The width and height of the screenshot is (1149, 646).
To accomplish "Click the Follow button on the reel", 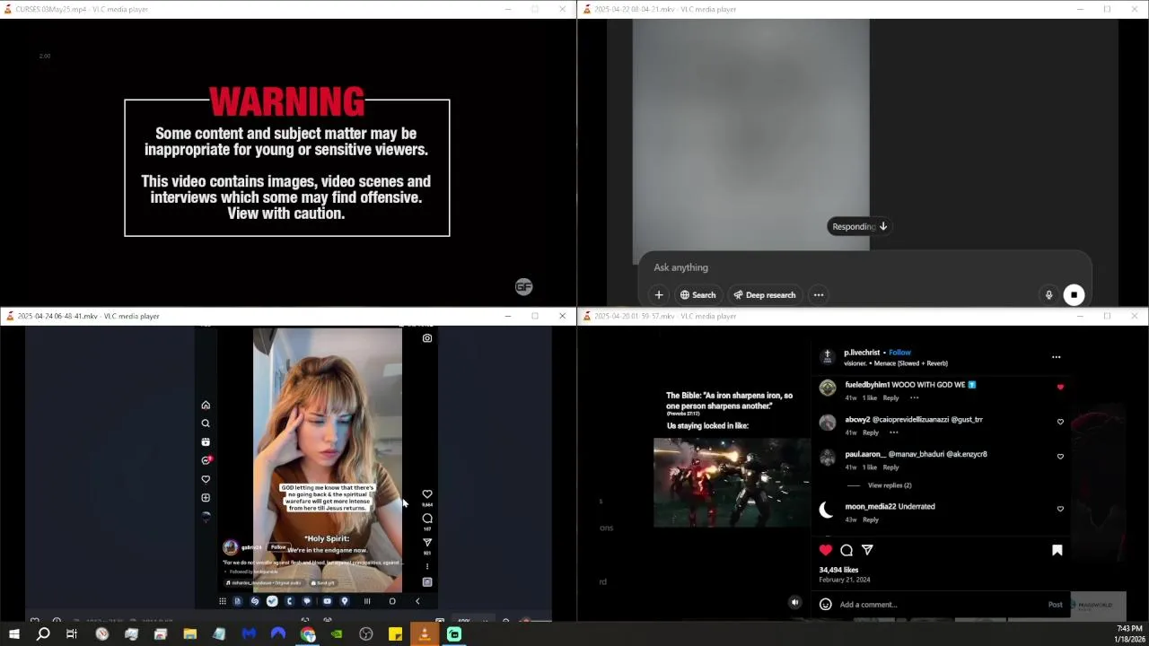I will click(278, 547).
